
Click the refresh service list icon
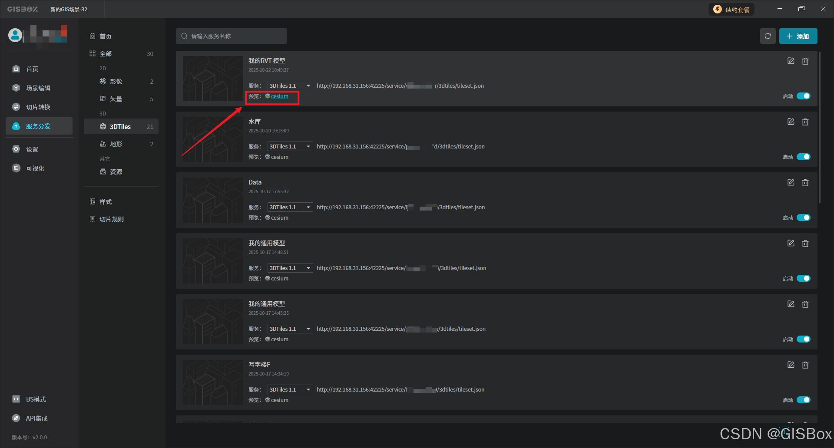(x=768, y=36)
